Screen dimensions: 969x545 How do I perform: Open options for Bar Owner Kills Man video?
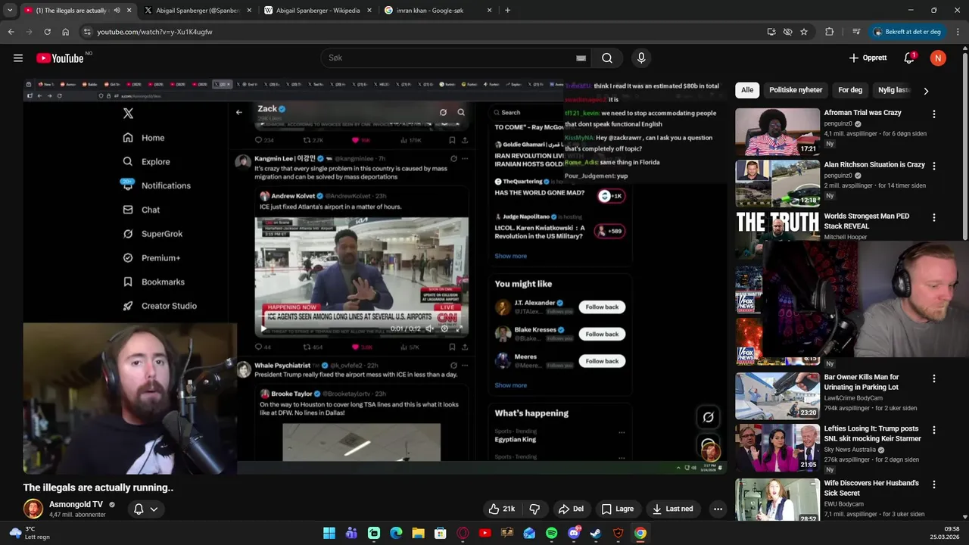[x=933, y=378]
